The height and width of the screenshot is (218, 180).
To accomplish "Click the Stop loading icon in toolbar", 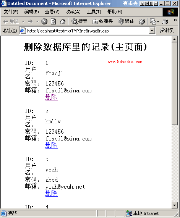I will 44,21.
